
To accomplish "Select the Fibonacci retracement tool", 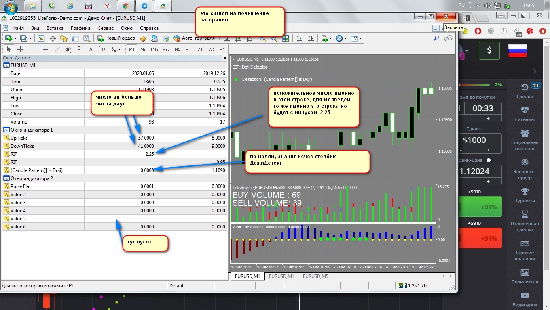I will click(x=79, y=49).
